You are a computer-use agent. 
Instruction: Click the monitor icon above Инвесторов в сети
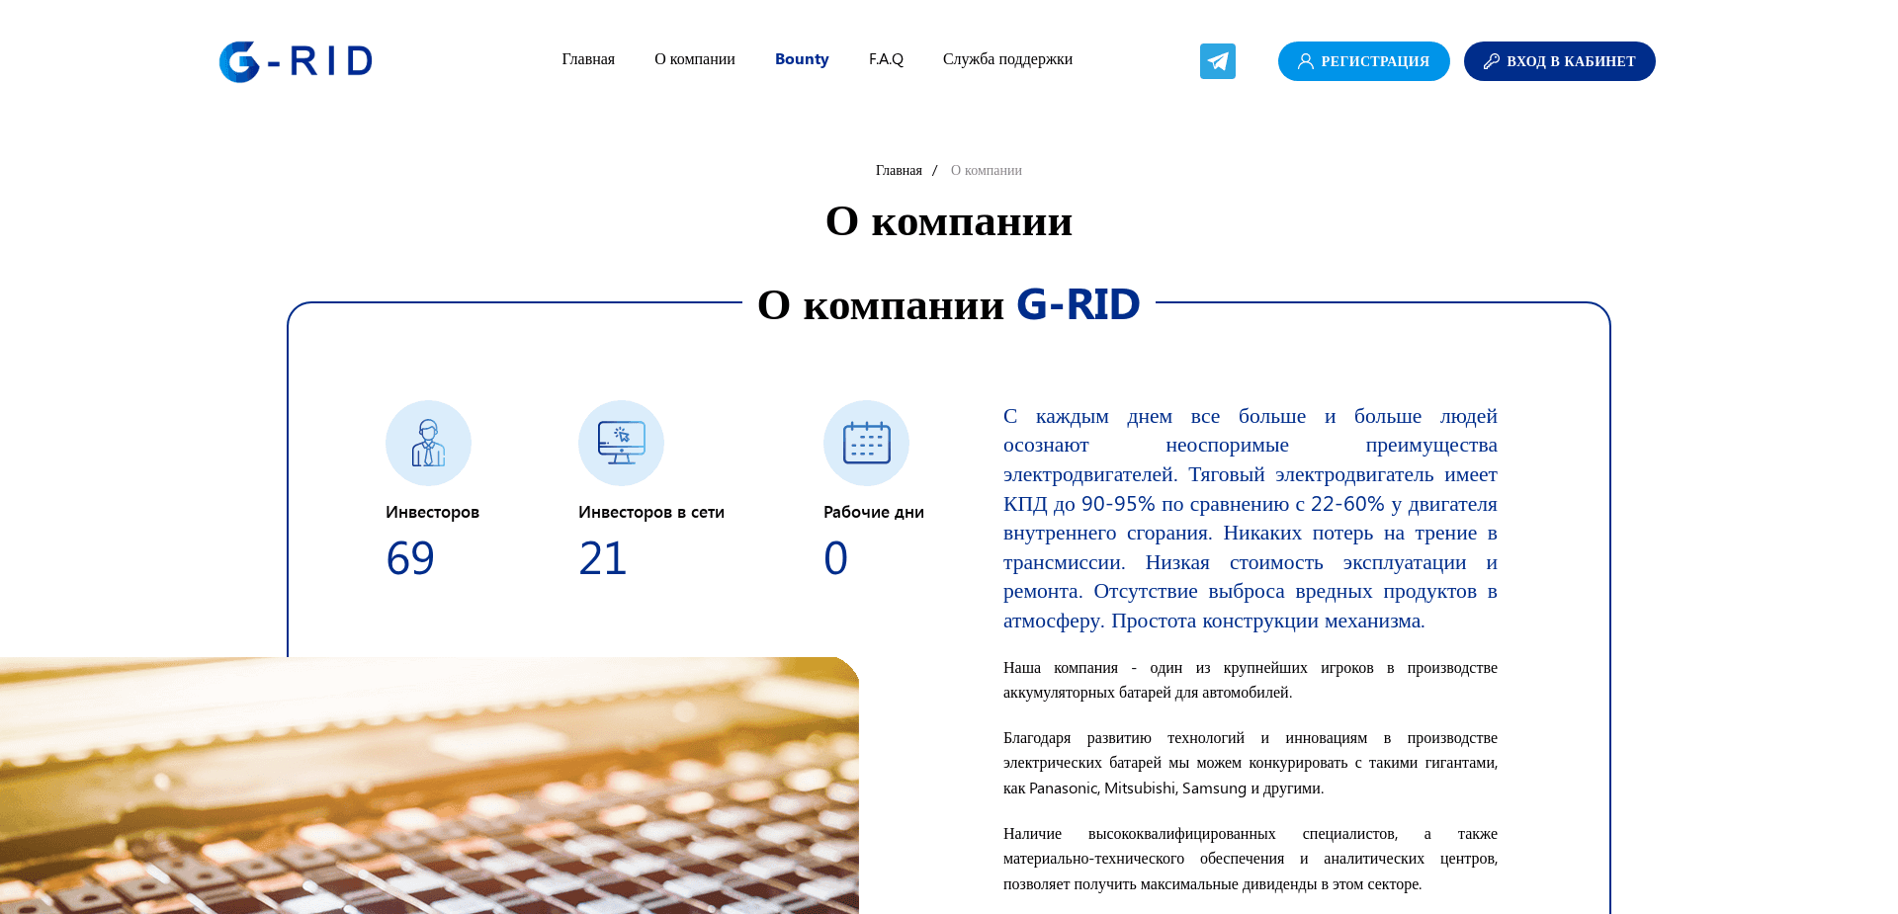click(x=621, y=443)
